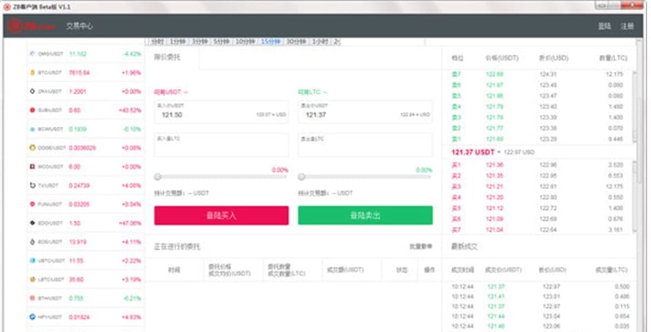Select the BTC/USDT coin icon
This screenshot has height=332, width=651.
click(x=32, y=72)
